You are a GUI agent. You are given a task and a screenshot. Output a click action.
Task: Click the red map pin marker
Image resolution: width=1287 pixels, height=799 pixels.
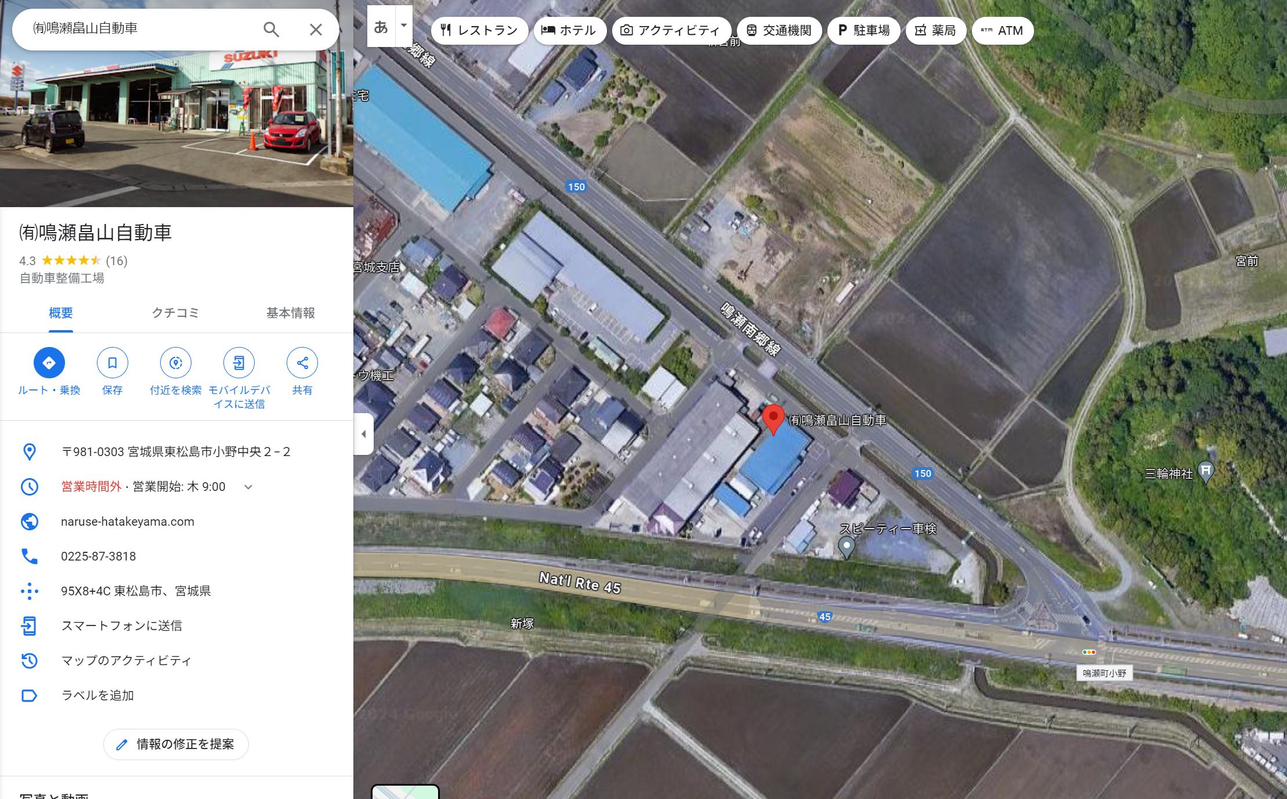coord(773,419)
